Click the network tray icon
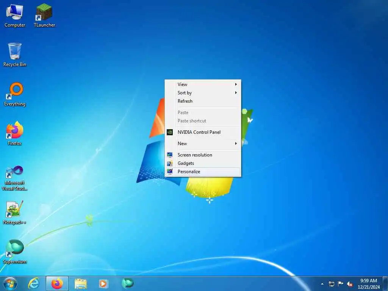The image size is (388, 291). click(x=331, y=284)
